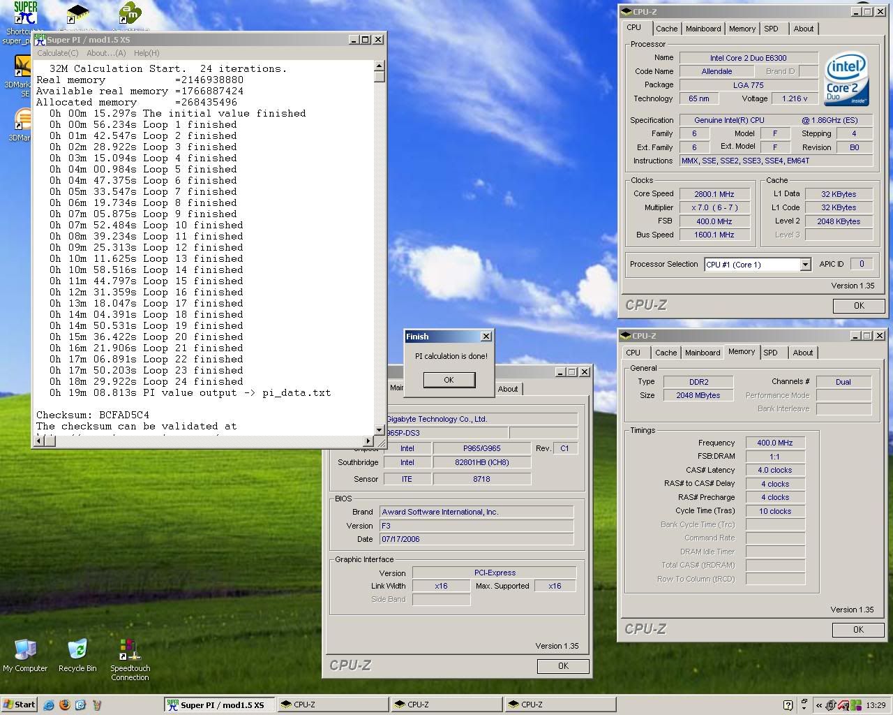Open the green 'am' desktop shortcut
Viewport: 893px width, 715px height.
pos(130,14)
